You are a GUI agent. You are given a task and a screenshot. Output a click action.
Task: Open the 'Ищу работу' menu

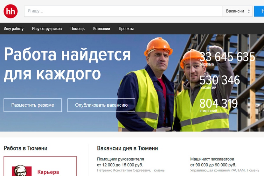tap(14, 29)
